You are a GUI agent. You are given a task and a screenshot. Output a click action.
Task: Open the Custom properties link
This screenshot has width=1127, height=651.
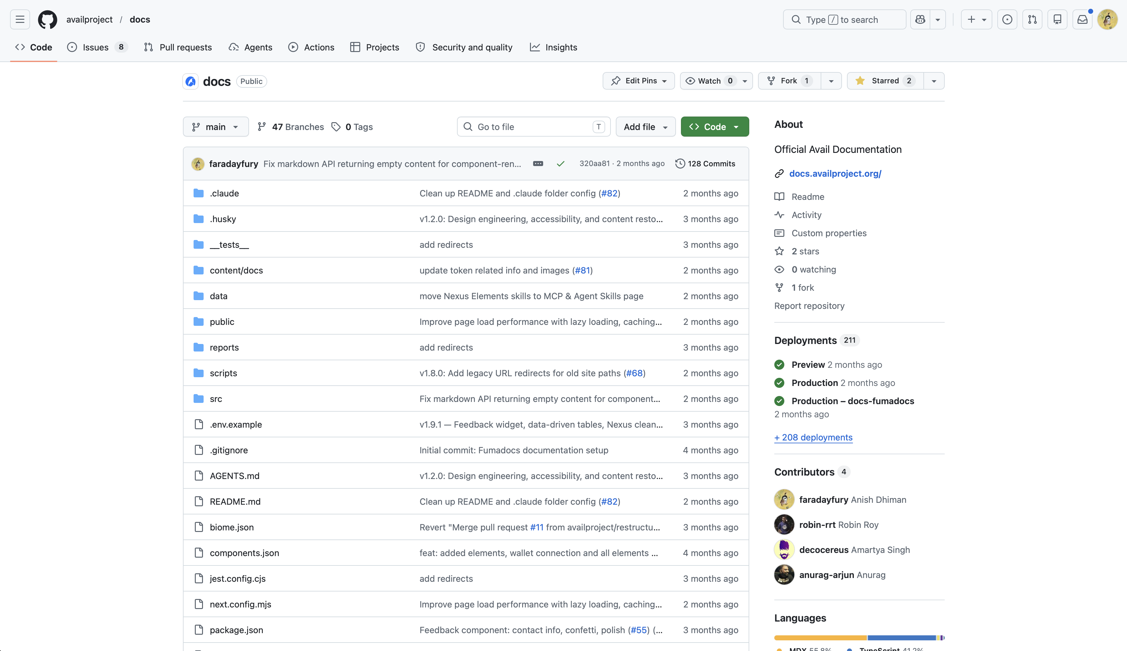point(829,233)
